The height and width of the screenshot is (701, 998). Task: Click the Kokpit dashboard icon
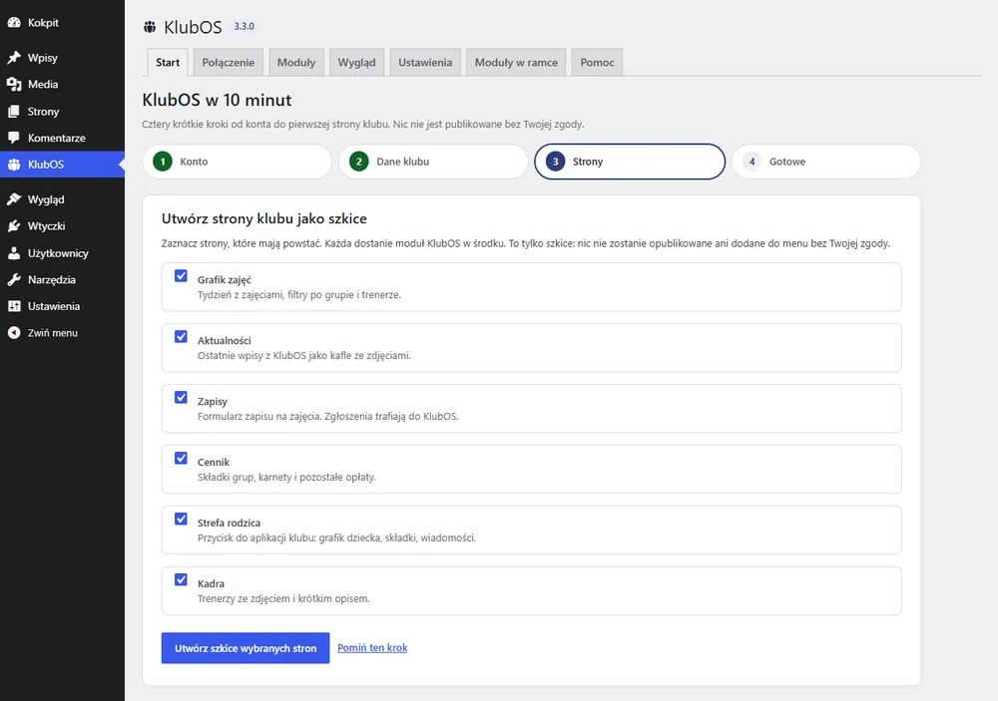point(14,22)
